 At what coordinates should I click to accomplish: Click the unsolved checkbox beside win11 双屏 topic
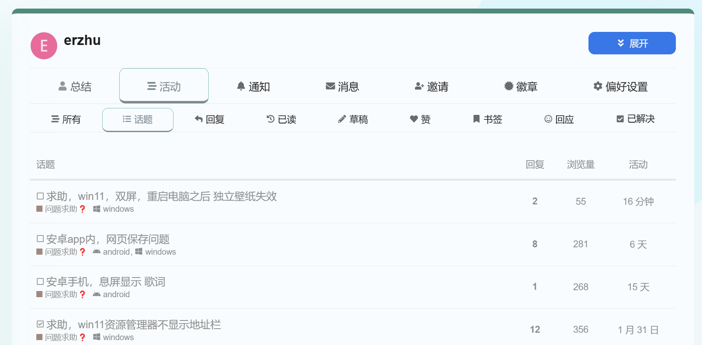click(x=40, y=196)
